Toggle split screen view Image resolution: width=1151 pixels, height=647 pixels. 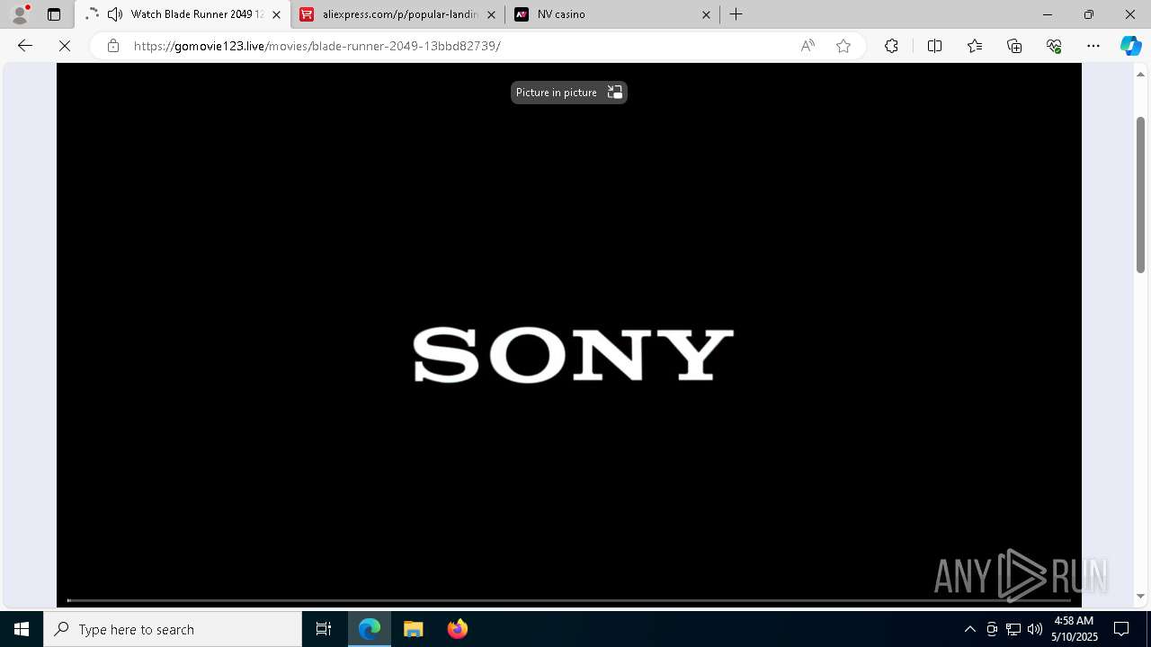click(934, 46)
